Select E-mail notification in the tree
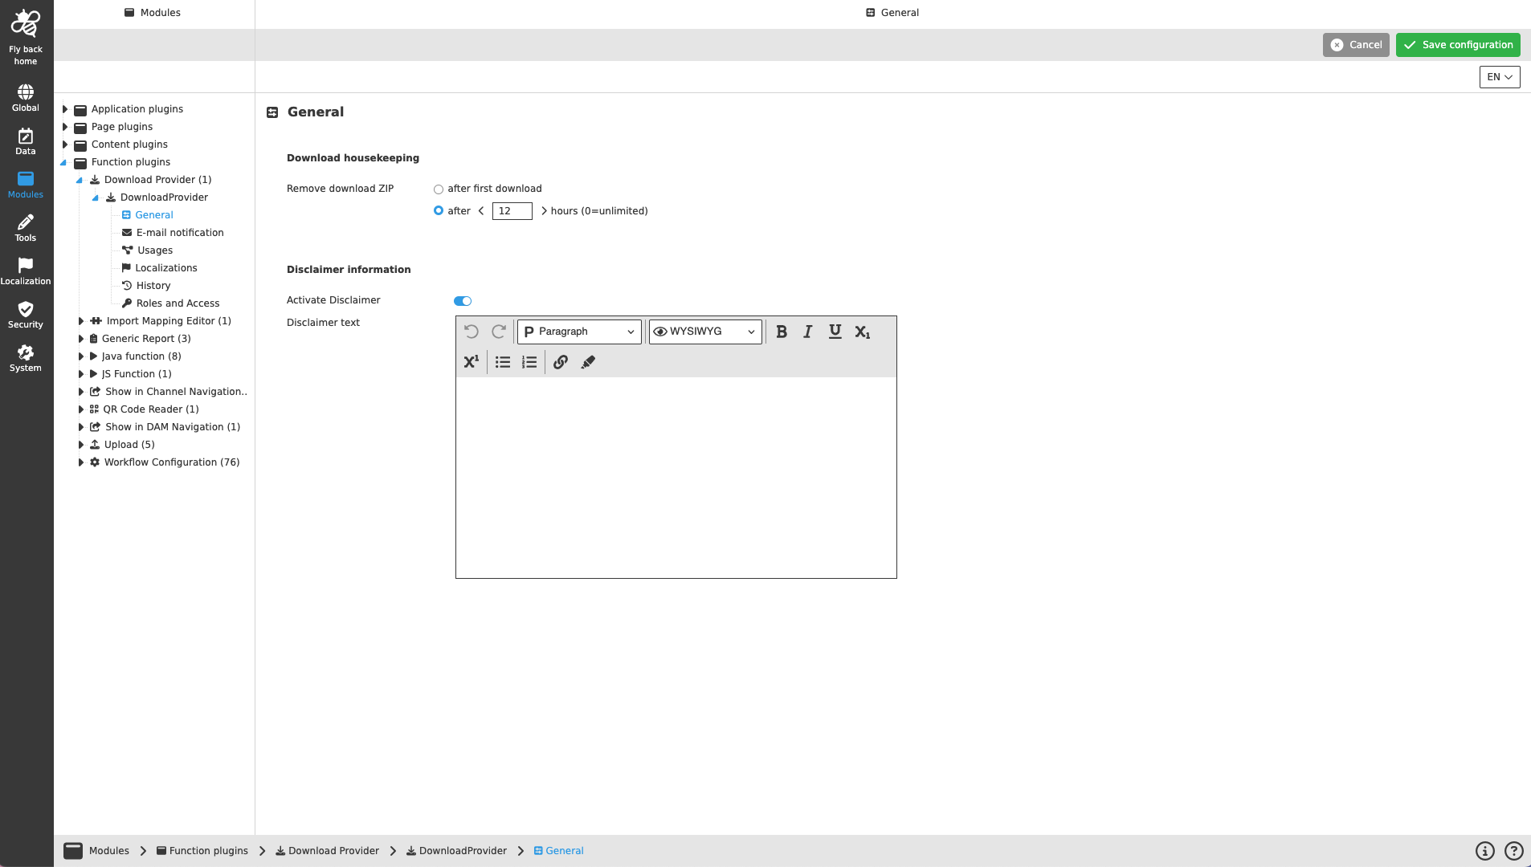 180,232
